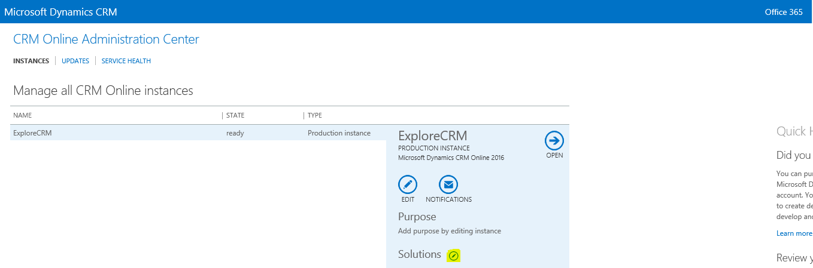Sort by the NAME column header
813x268 pixels.
23,115
